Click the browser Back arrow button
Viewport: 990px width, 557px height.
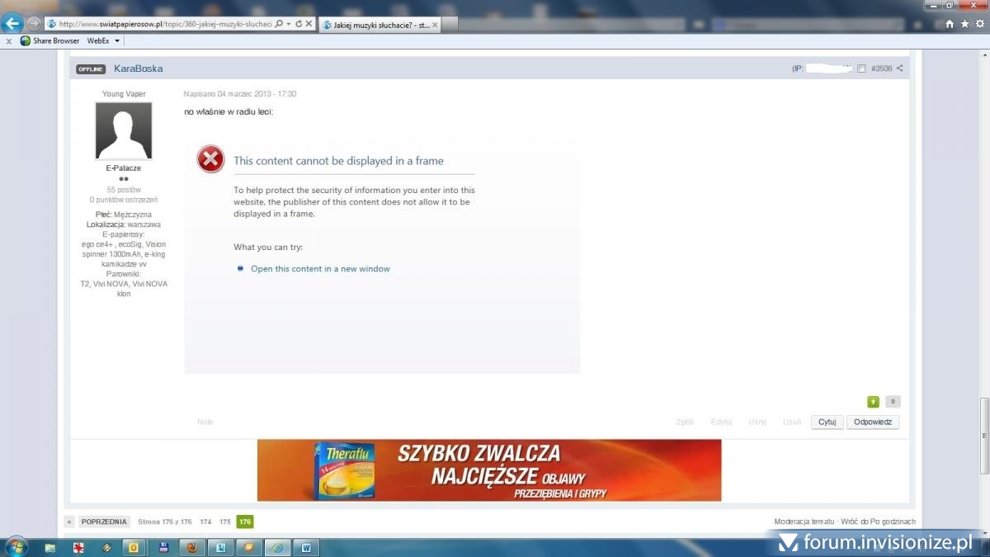point(12,23)
